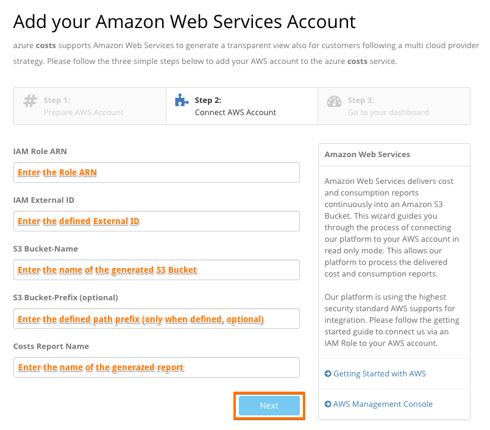Click the dashboard gauge icon in Step 3
490x430 pixels.
334,101
